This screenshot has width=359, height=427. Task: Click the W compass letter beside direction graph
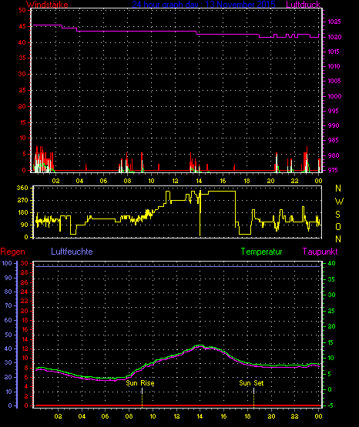click(x=339, y=202)
